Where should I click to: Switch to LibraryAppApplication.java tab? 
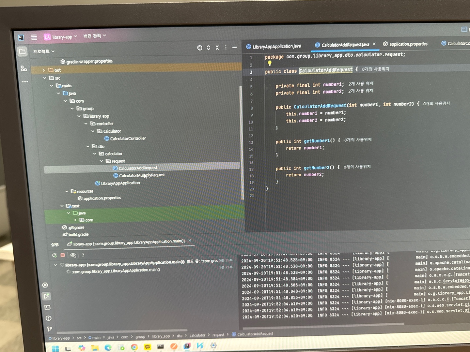[x=274, y=47]
